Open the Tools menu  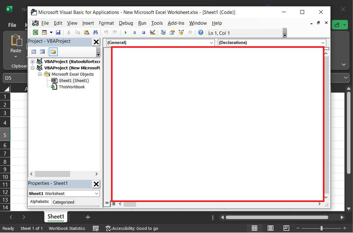point(157,23)
